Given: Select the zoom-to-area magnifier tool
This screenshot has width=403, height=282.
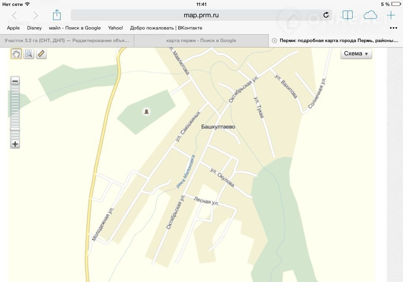Looking at the screenshot, I should [x=29, y=54].
